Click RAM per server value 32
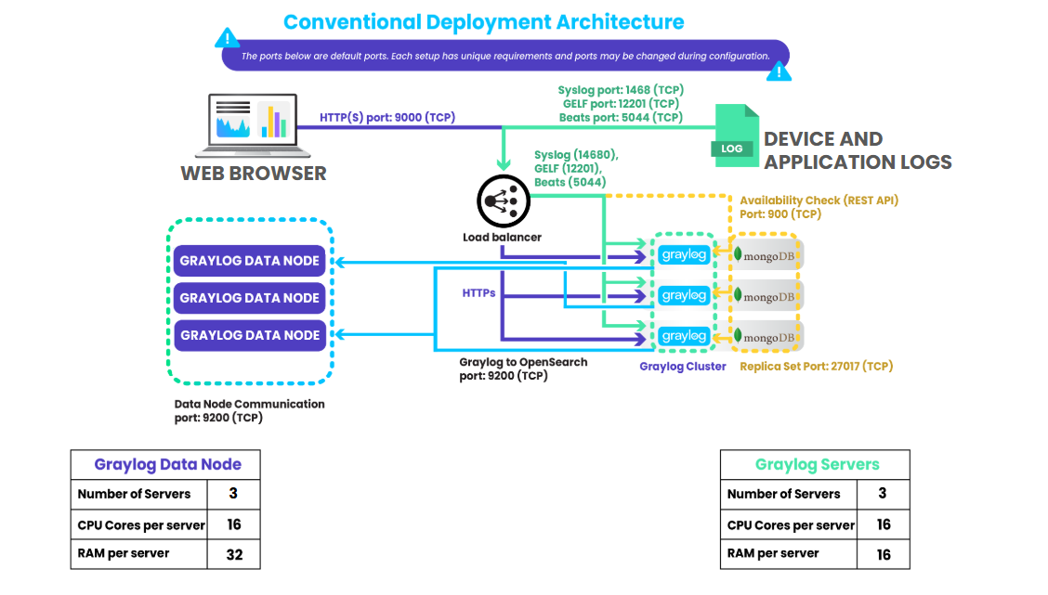Viewport: 1048px width, 595px height. 234,554
